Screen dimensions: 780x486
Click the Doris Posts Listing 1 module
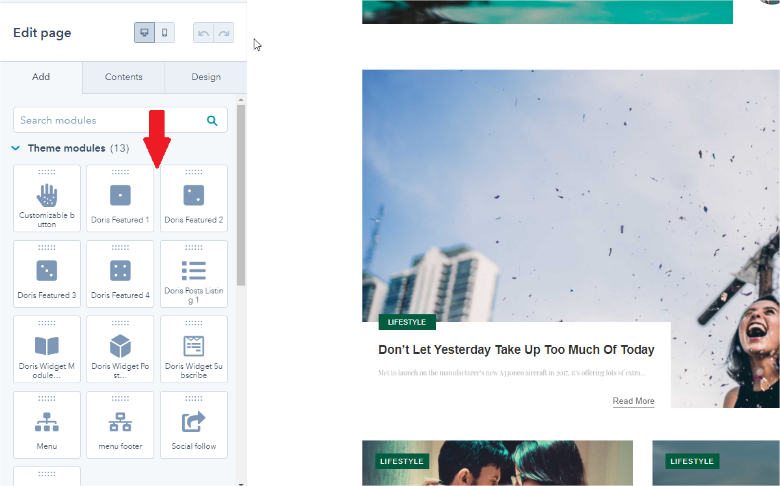[x=194, y=274]
